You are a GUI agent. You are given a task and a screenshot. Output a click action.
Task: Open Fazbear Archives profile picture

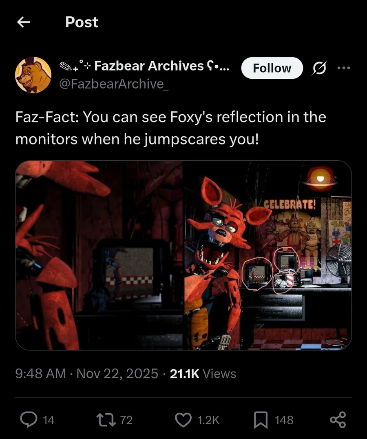33,75
